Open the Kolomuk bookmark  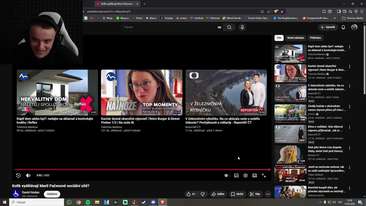(213, 18)
